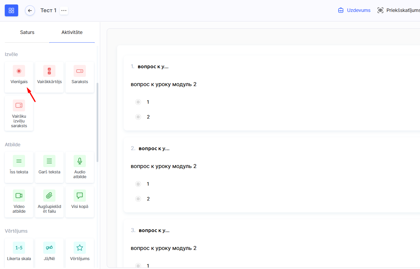Switch to the Saturs tab
The image size is (420, 269).
tap(27, 32)
